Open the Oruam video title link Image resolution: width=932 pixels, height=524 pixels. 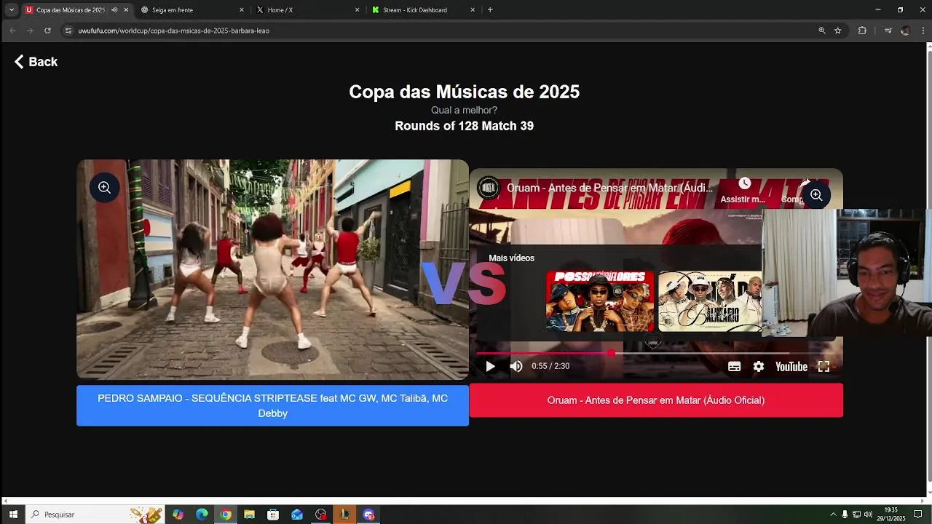[609, 188]
